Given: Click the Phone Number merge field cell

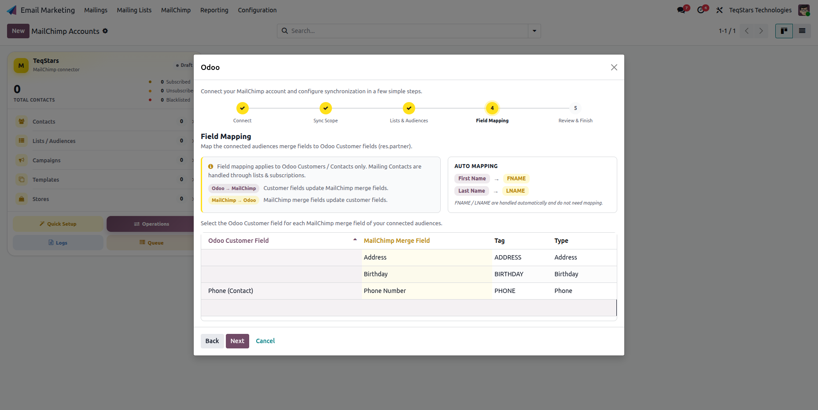Looking at the screenshot, I should [427, 291].
